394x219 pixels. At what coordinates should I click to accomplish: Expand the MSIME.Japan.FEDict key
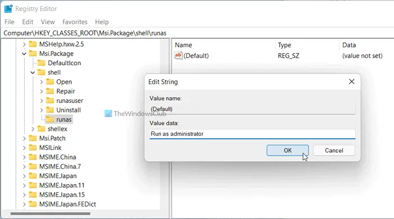tap(24, 204)
